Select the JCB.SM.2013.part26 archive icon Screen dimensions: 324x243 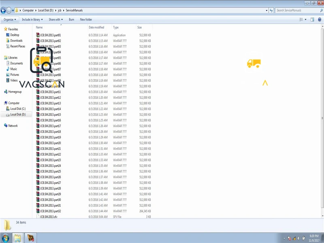(38, 177)
